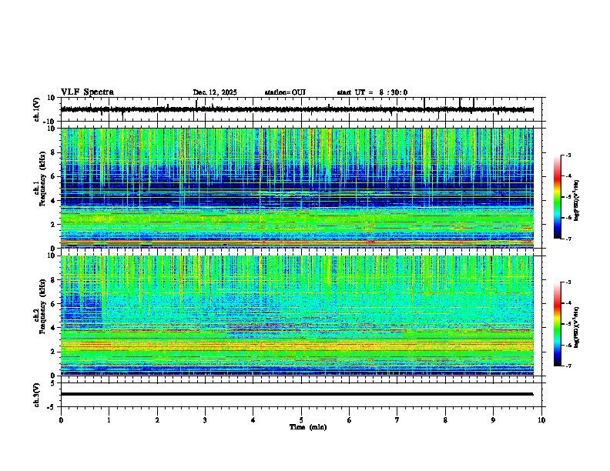610x471 pixels.
Task: Click time axis tick label "8"
Action: [x=445, y=420]
